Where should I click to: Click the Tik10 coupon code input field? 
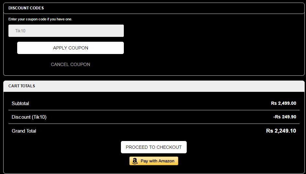[66, 31]
